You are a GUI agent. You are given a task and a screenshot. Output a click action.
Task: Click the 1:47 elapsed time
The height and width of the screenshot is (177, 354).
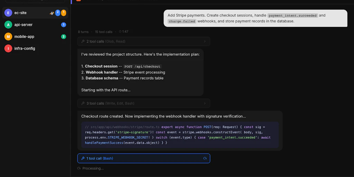125,31
